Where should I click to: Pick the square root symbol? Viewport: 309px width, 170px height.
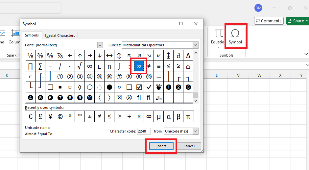pos(80,66)
